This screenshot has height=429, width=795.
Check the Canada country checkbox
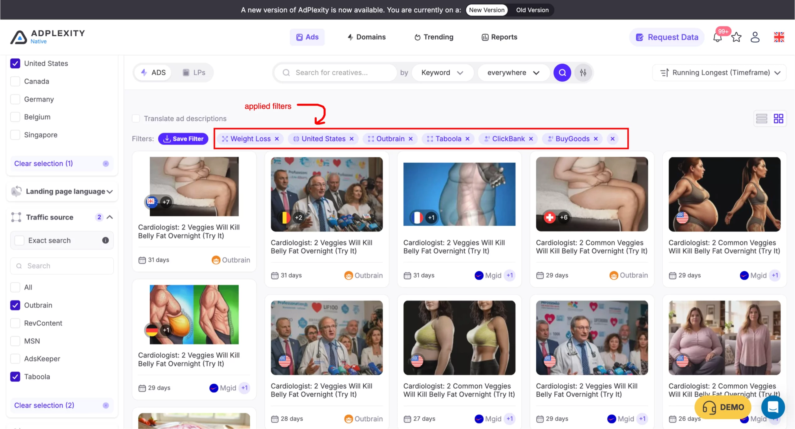pos(15,81)
